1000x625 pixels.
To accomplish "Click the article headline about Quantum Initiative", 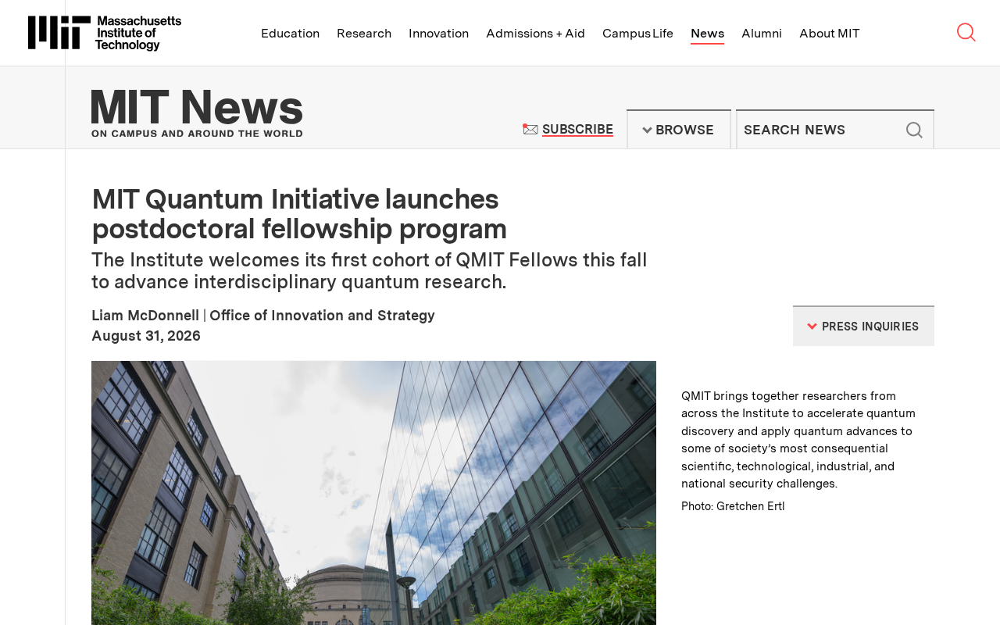I will pos(299,214).
